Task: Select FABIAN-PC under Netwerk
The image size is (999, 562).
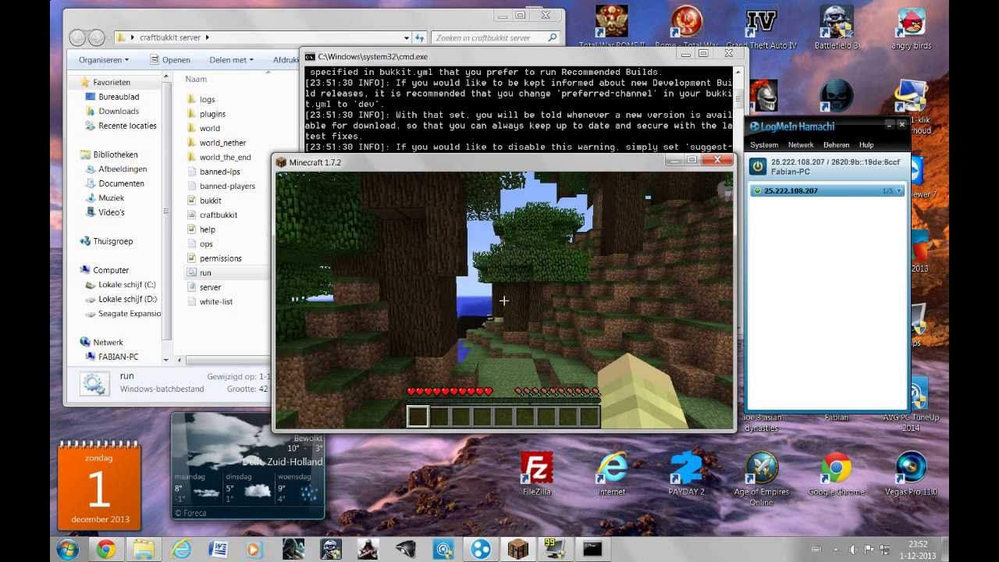Action: [118, 357]
